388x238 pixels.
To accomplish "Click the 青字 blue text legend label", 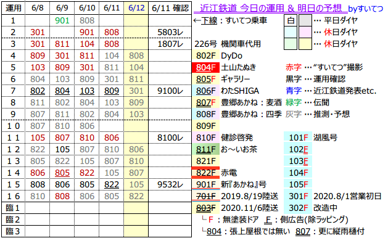I will tap(294, 91).
